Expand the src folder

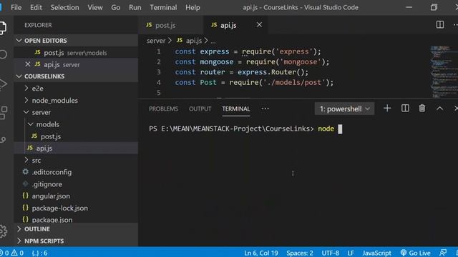coord(36,160)
